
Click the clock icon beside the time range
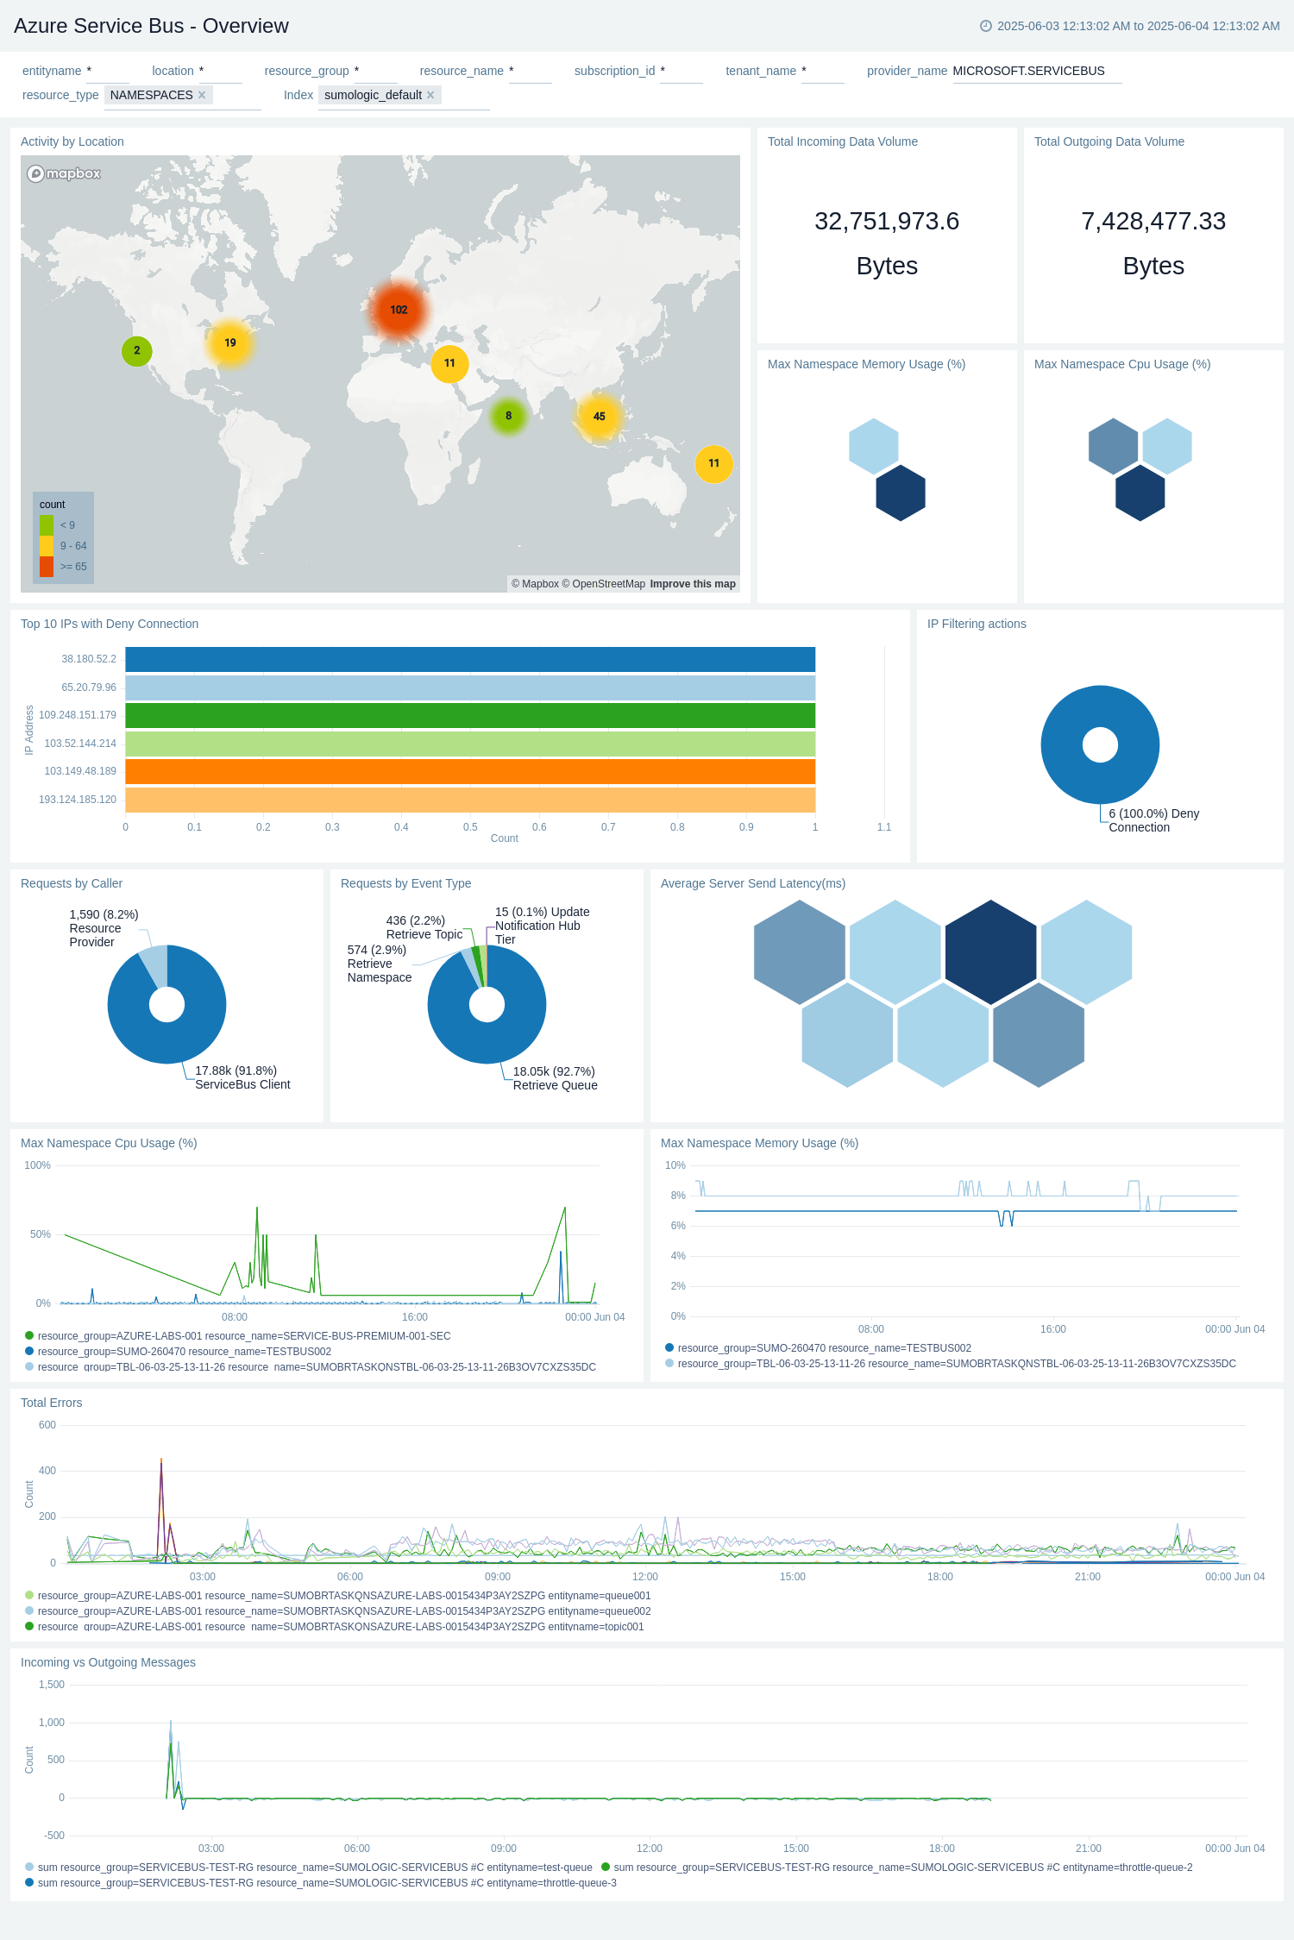point(985,26)
